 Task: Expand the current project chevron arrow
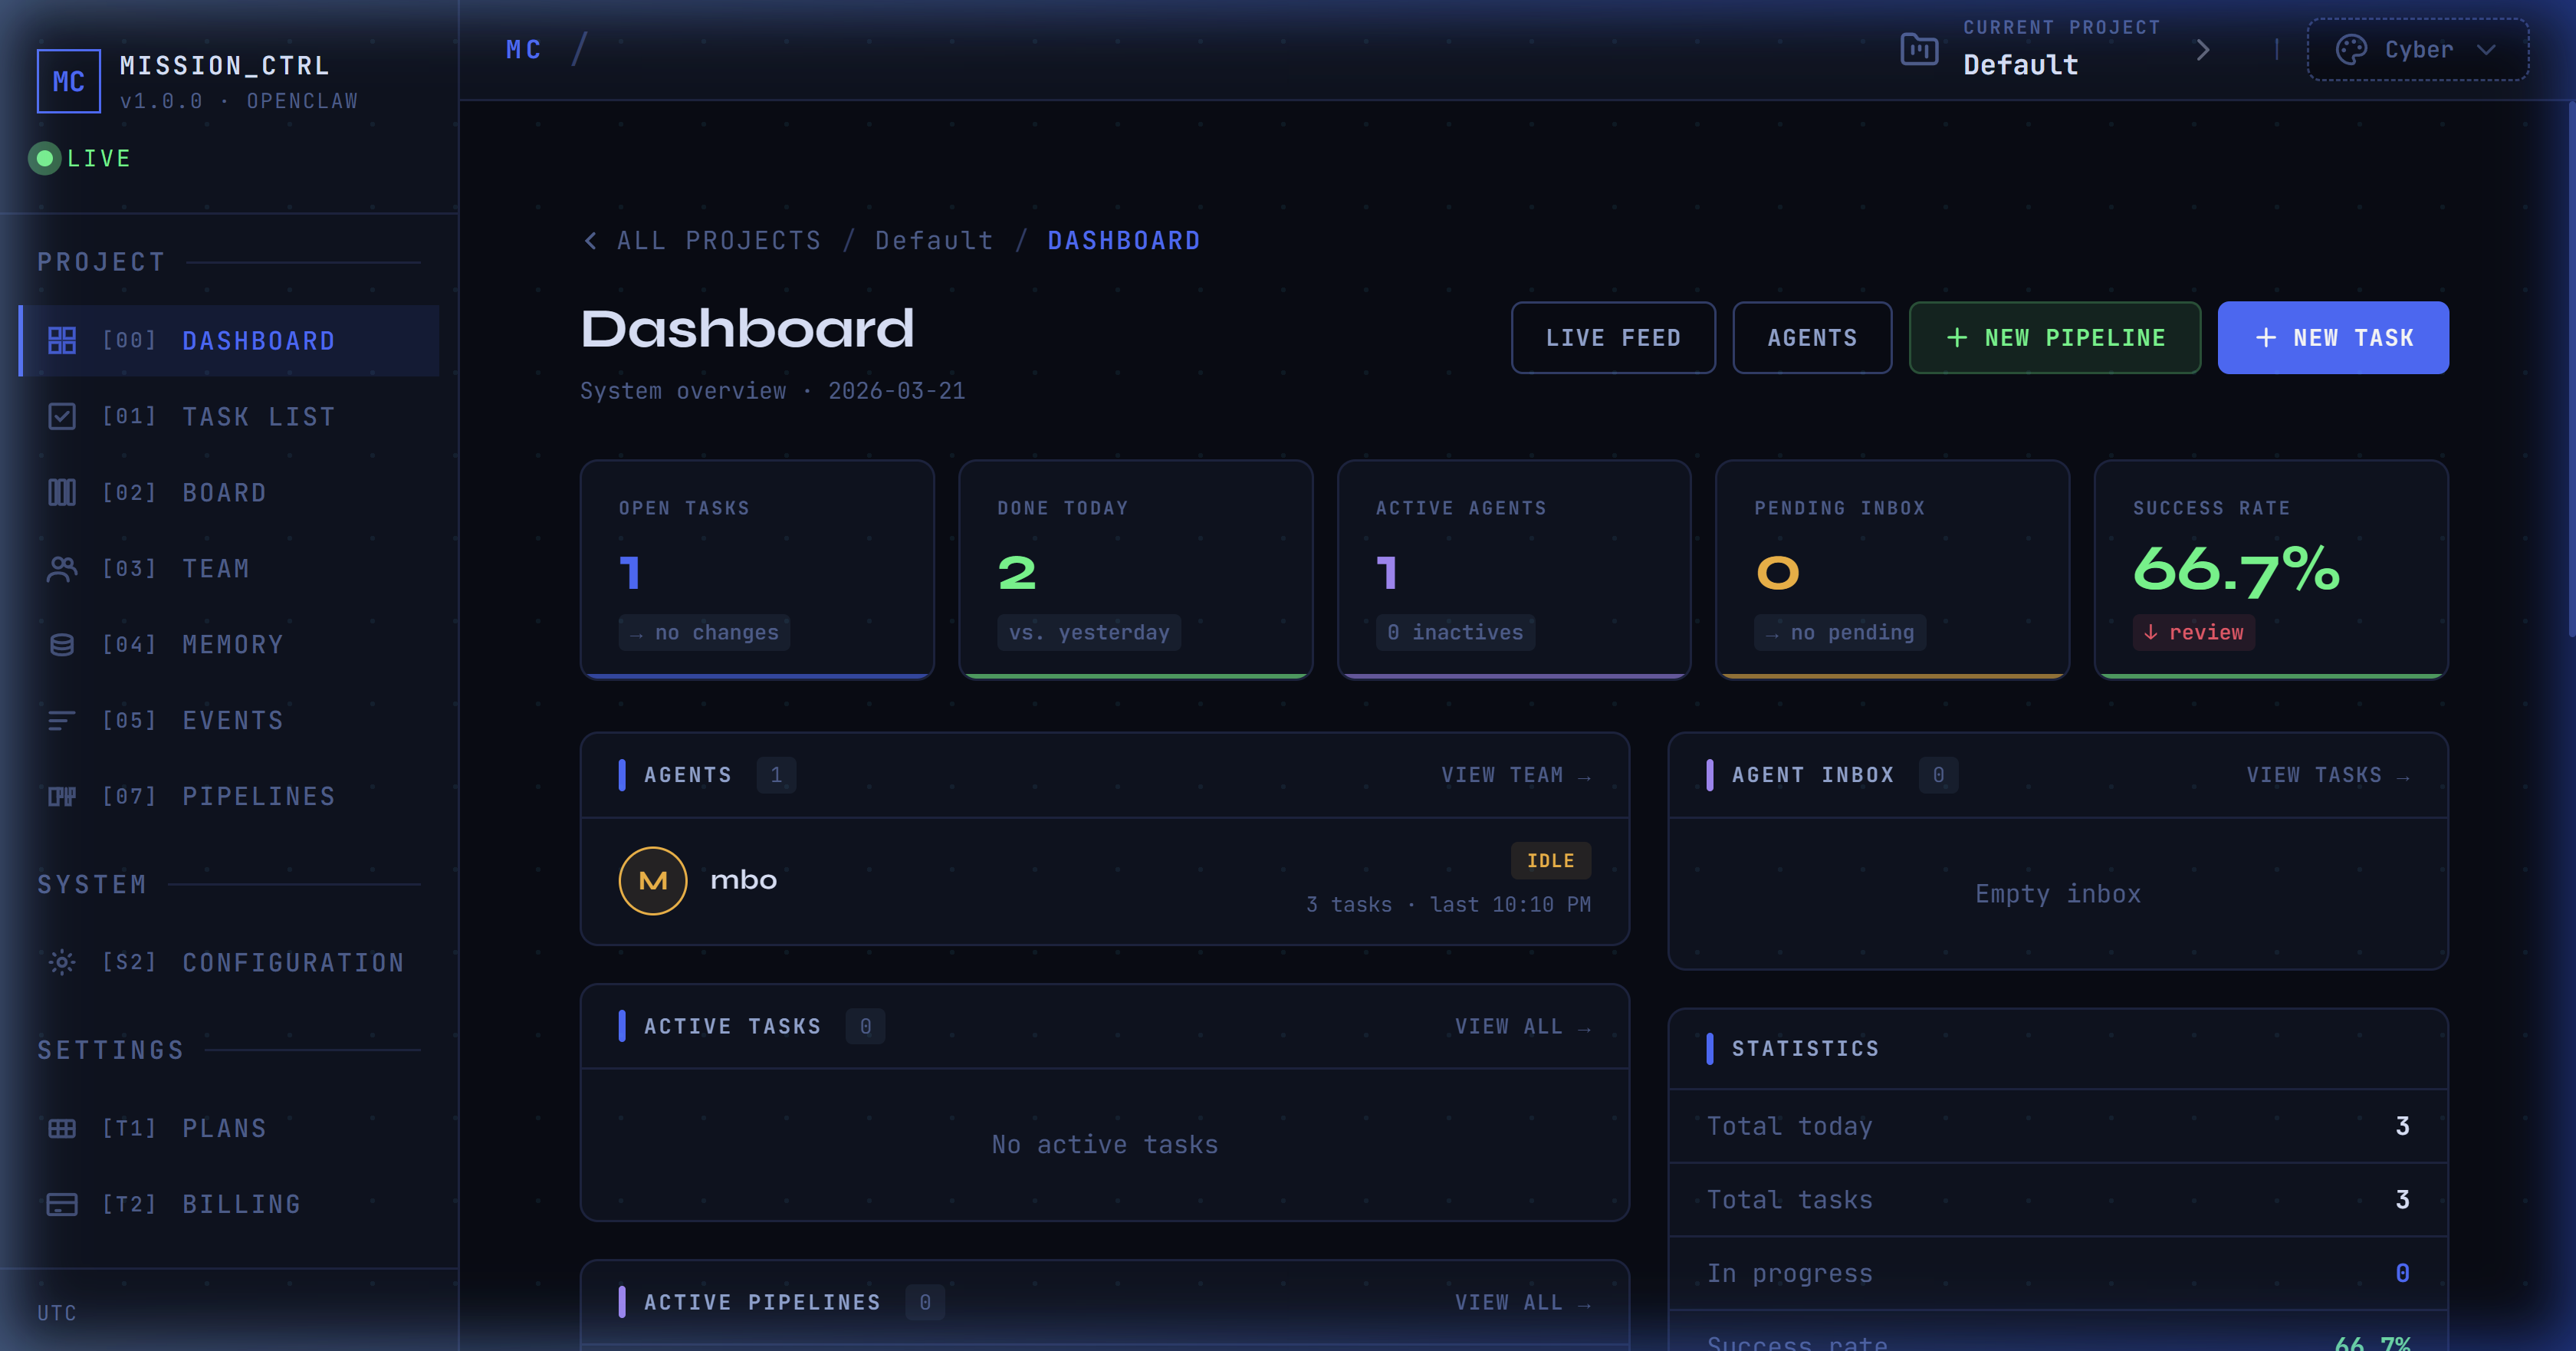point(2203,49)
